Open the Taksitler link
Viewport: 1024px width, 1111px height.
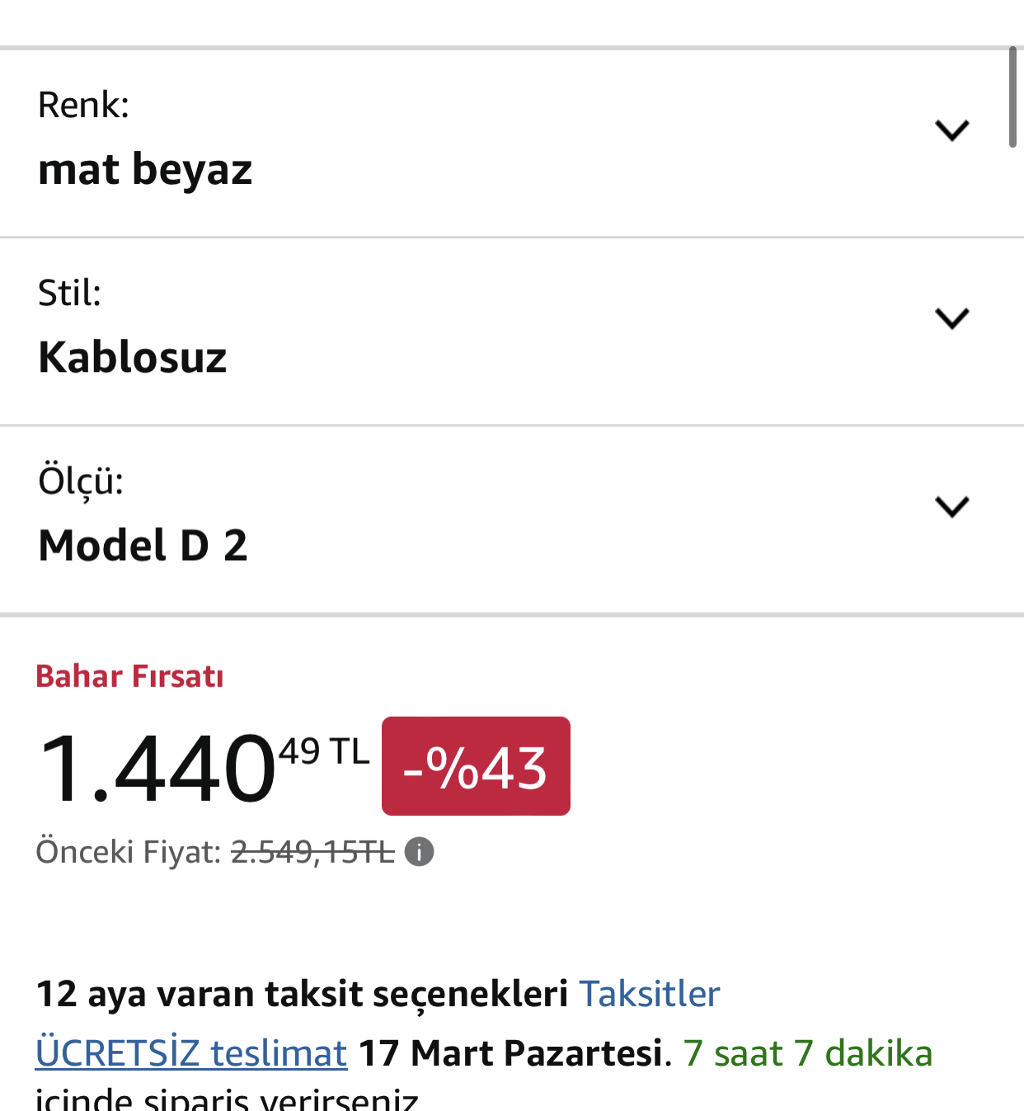[x=649, y=994]
